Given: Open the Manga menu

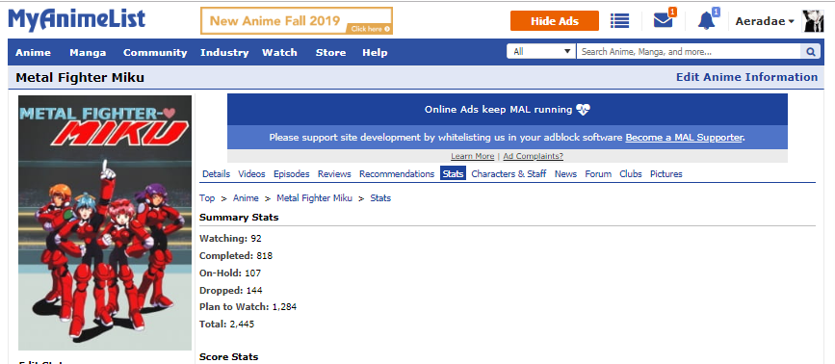Looking at the screenshot, I should [x=88, y=52].
